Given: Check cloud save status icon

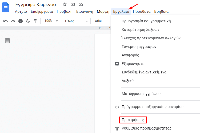Looking at the screenshot, I should pyautogui.click(x=81, y=5).
